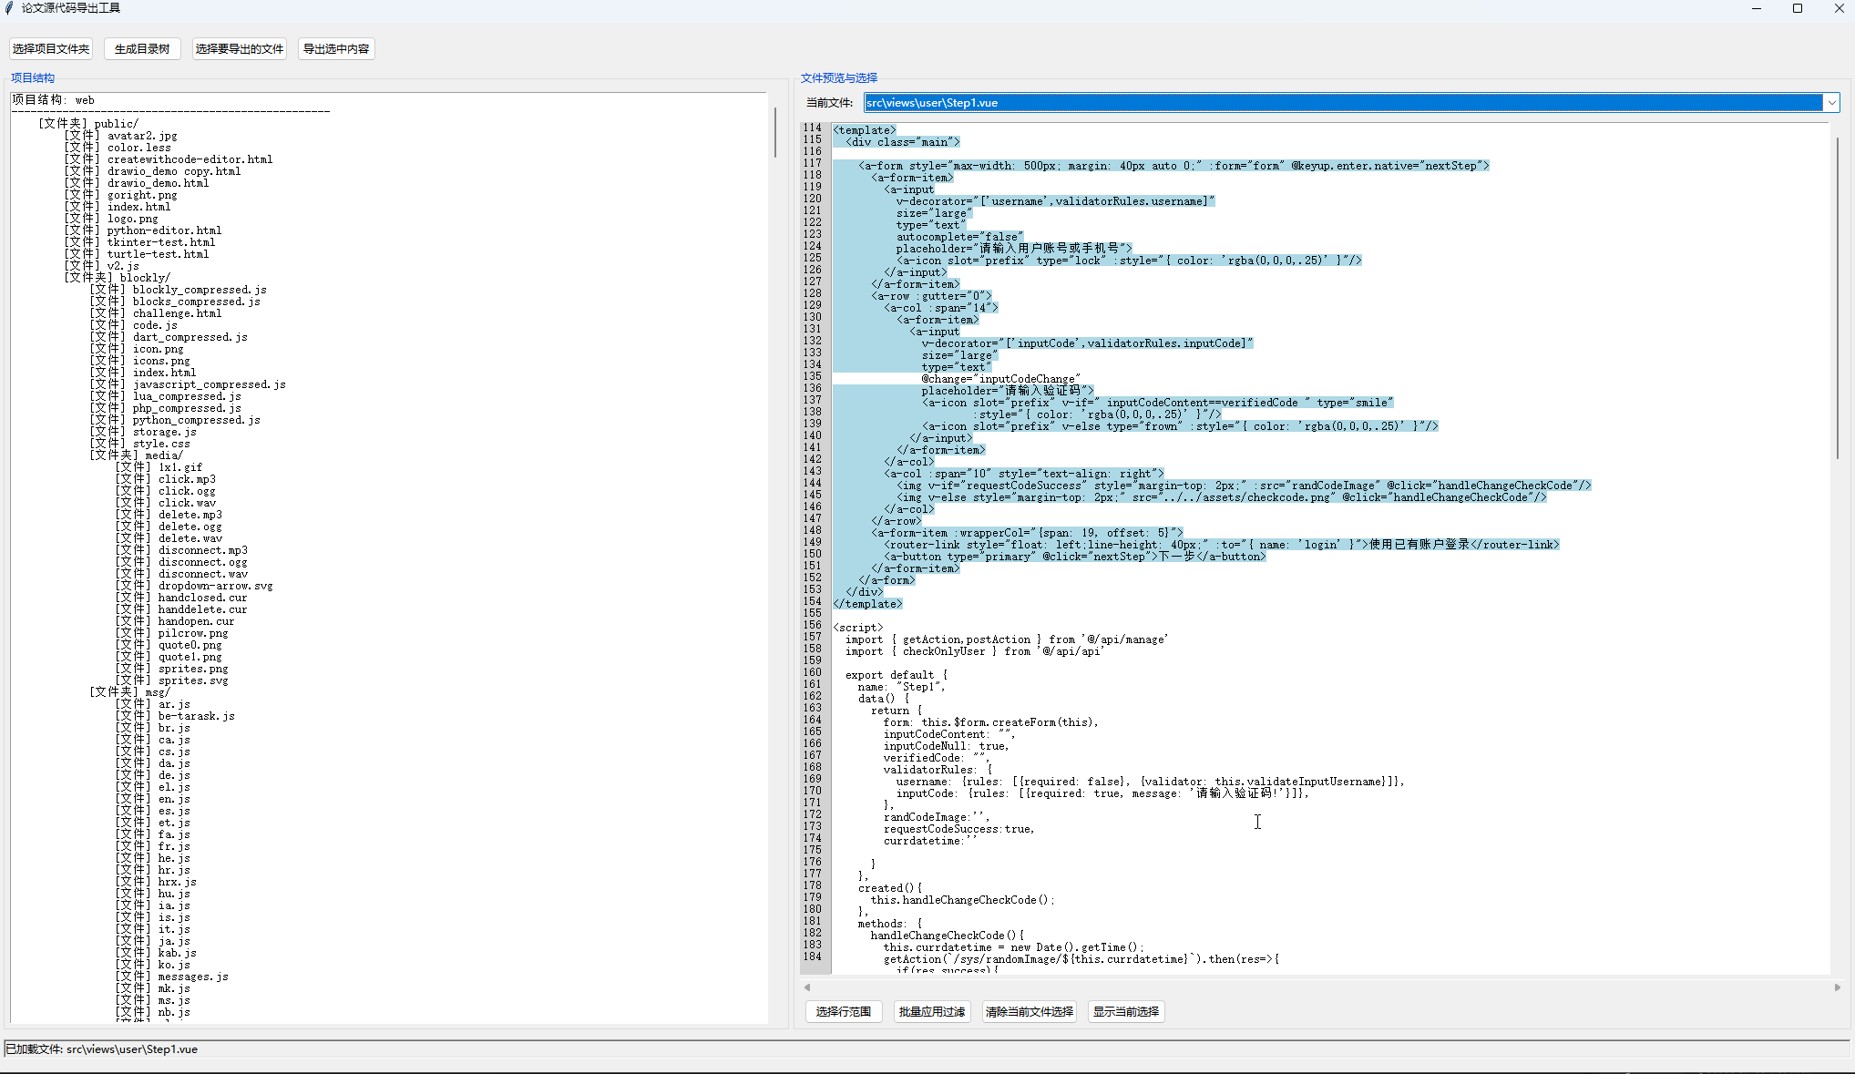The height and width of the screenshot is (1074, 1855).
Task: Click the 'export default {' code line
Action: pos(897,675)
